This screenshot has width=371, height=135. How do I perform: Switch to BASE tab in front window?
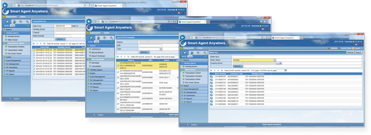(184, 56)
